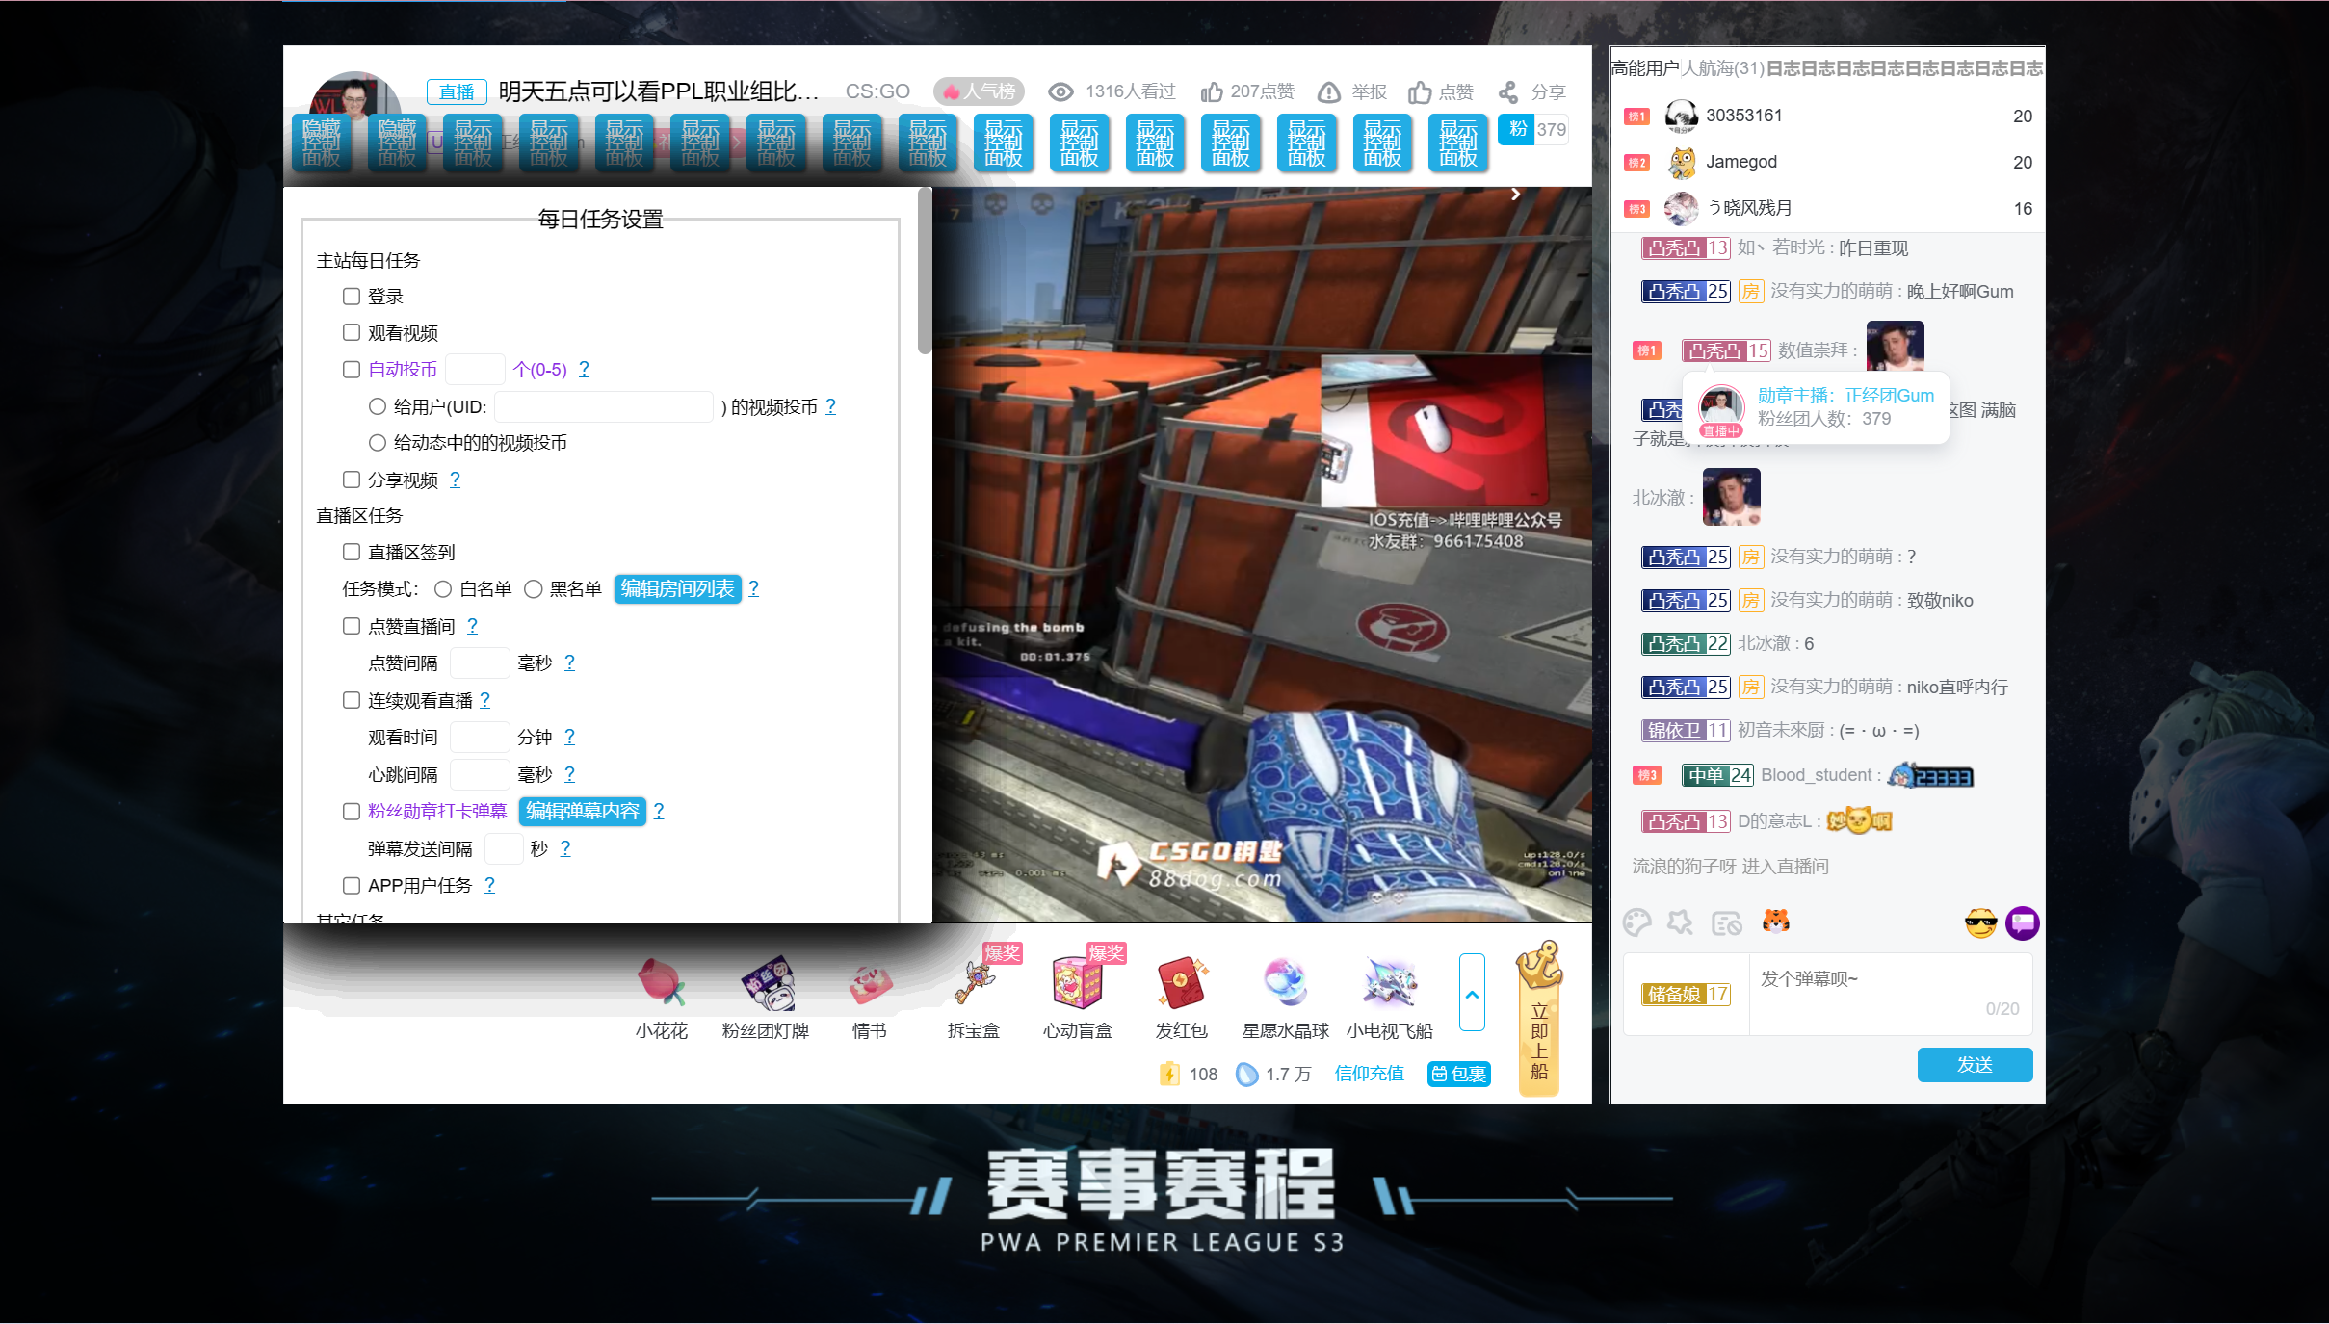Viewport: 2329px width, 1324px height.
Task: Select the 拆宝盒 gift icon
Action: (974, 982)
